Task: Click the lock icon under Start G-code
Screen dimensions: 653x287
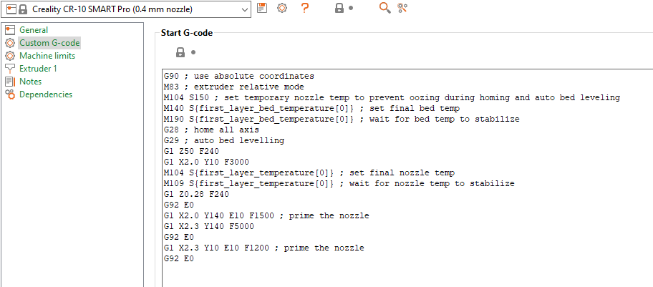Action: coord(180,52)
